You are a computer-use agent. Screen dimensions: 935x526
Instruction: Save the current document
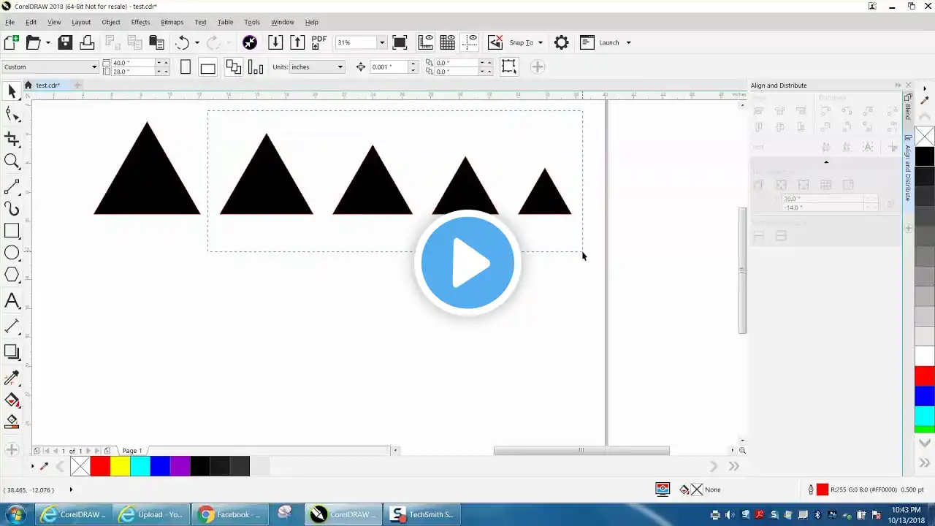65,42
